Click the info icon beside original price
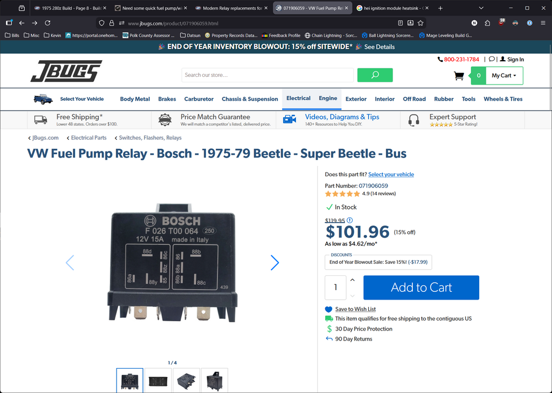 [x=349, y=220]
